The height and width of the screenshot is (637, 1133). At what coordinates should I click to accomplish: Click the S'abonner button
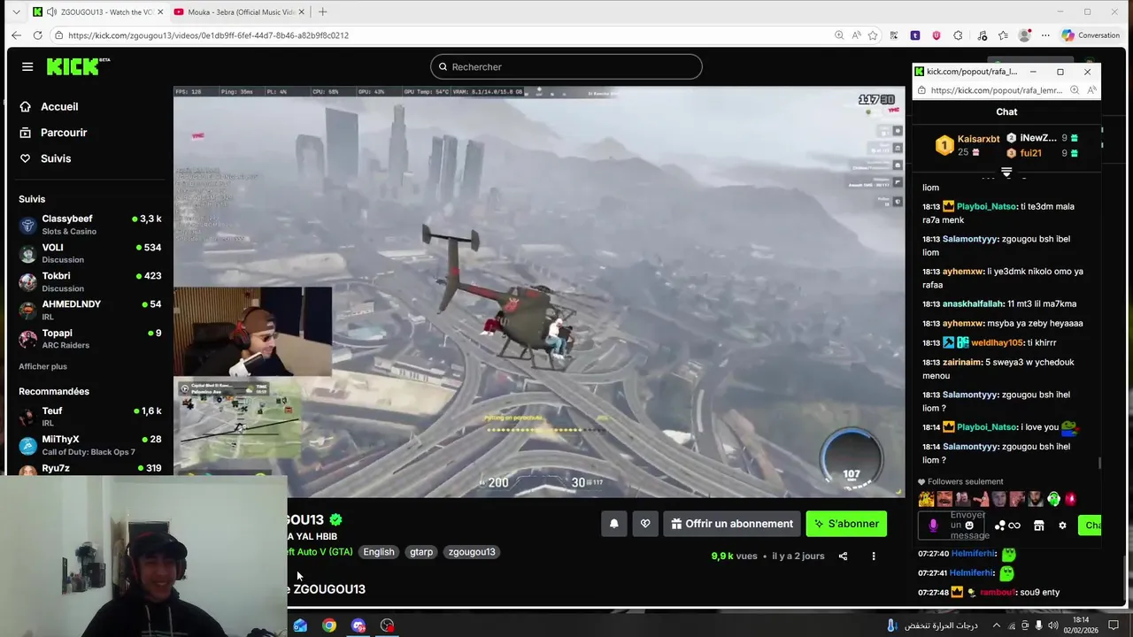click(846, 524)
